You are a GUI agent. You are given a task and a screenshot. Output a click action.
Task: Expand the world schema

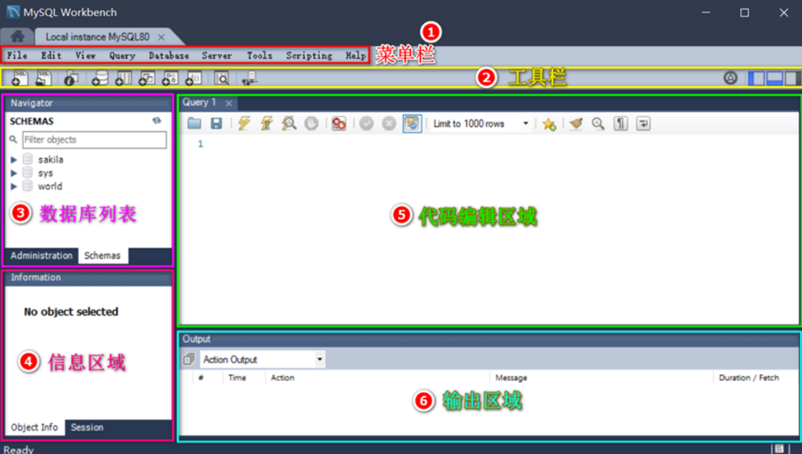click(x=14, y=186)
